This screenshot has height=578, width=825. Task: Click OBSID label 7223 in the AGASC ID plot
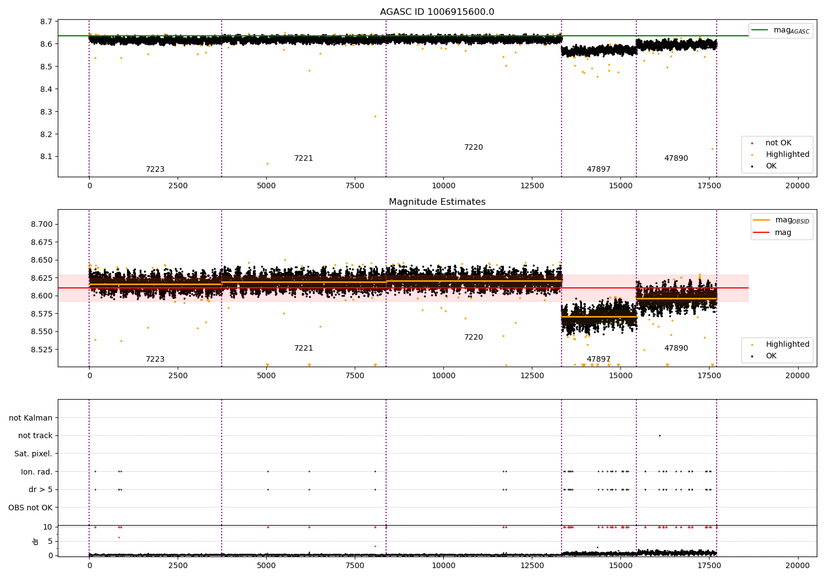click(x=155, y=170)
